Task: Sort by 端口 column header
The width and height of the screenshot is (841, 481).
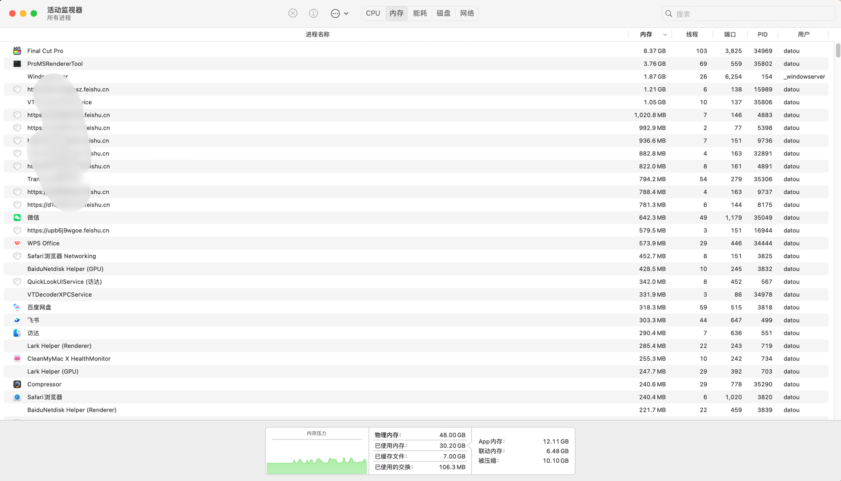Action: tap(730, 34)
